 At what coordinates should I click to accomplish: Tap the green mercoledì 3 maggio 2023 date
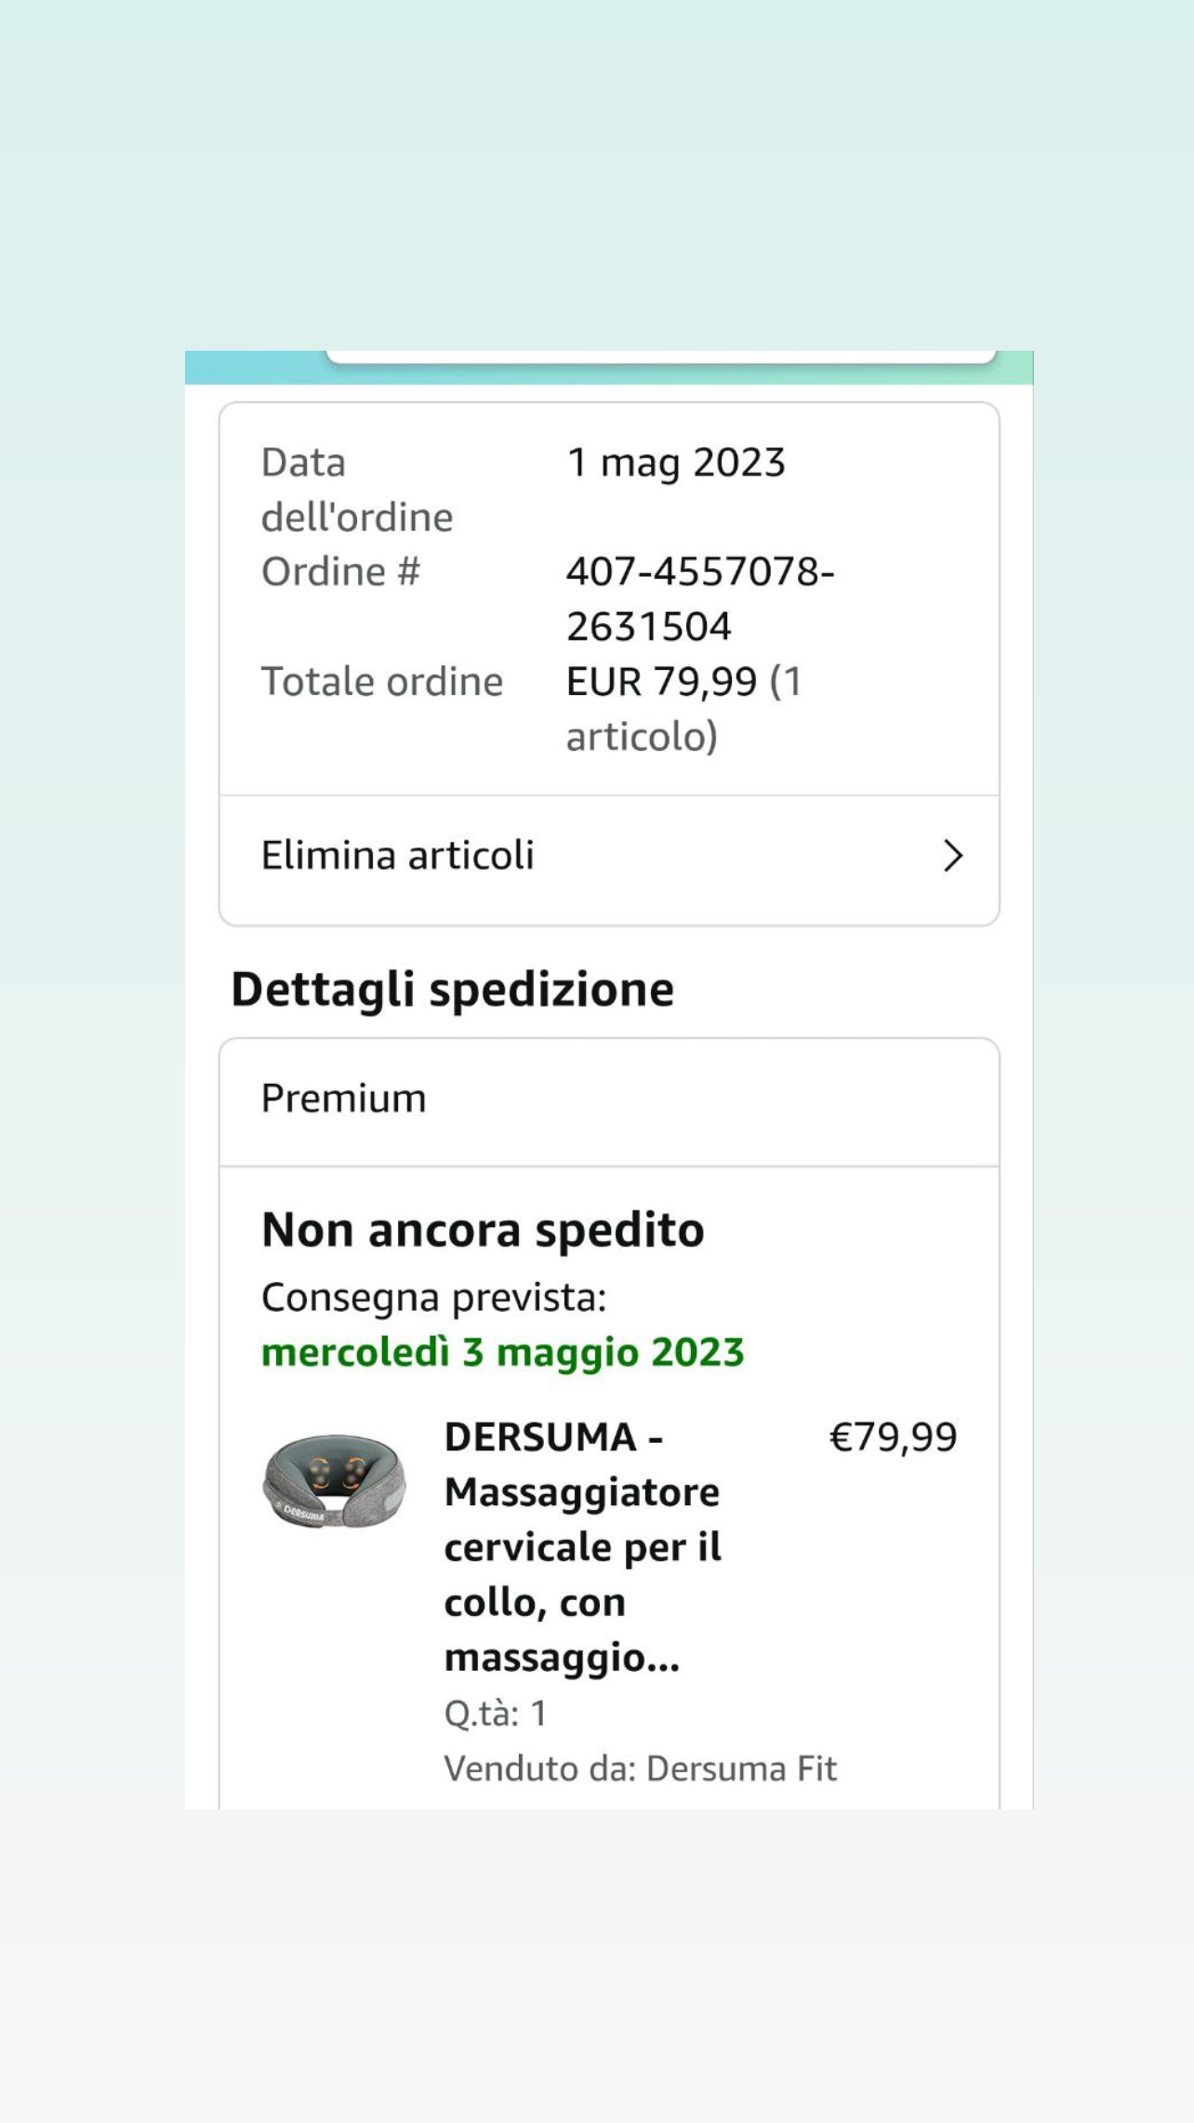coord(502,1353)
